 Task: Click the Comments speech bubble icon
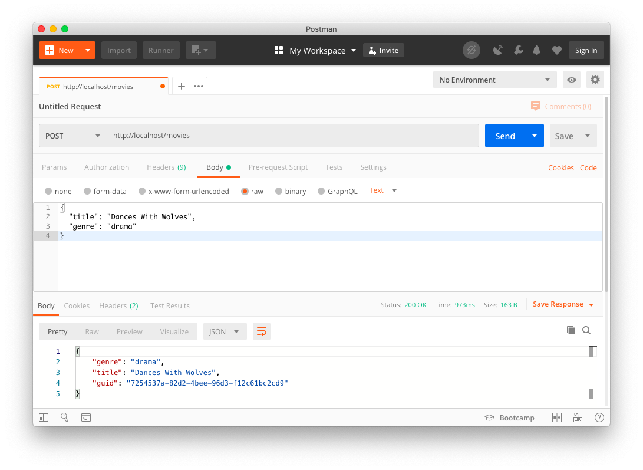(536, 106)
